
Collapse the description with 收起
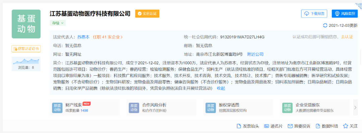(x=221, y=88)
